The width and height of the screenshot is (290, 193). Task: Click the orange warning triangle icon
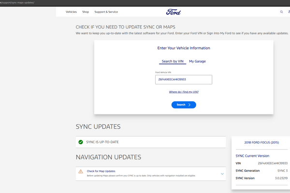pyautogui.click(x=81, y=171)
